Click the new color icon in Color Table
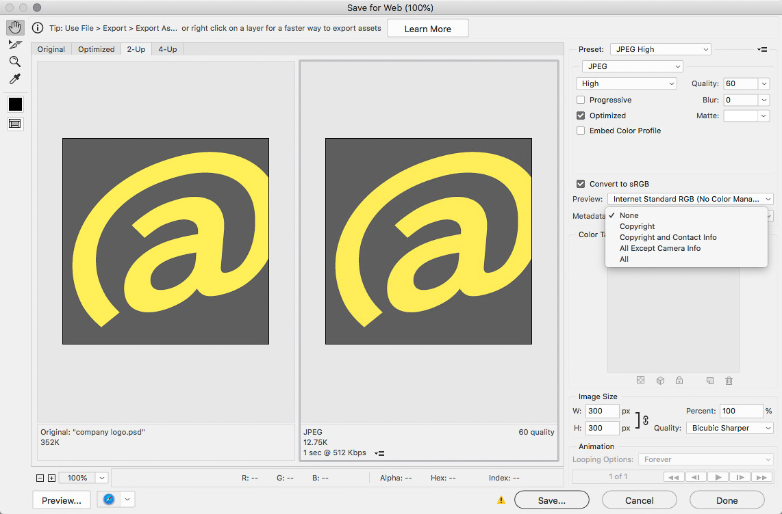 [710, 381]
